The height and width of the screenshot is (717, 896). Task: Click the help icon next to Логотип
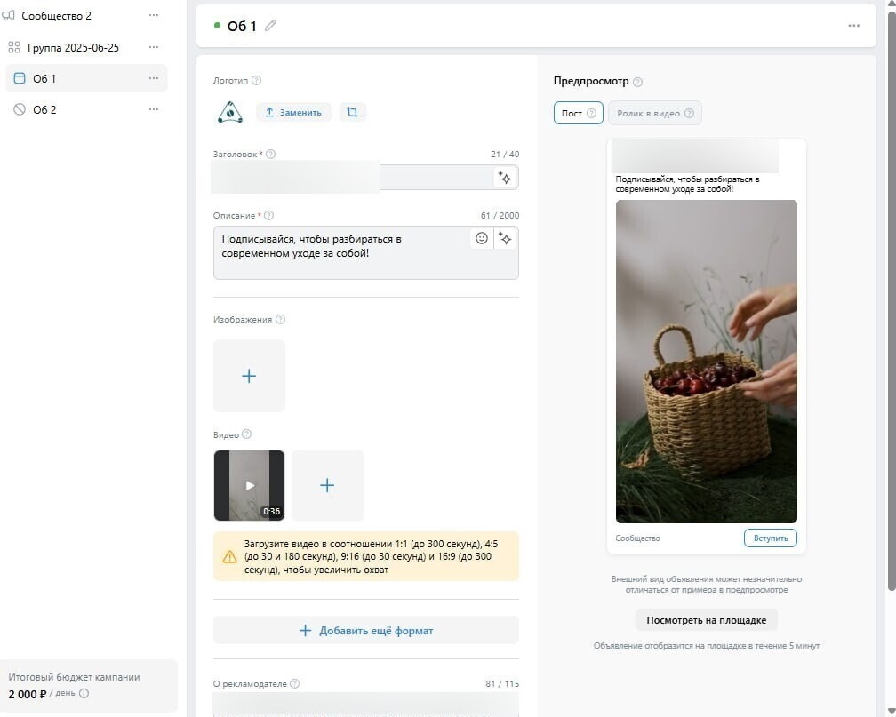coord(256,81)
